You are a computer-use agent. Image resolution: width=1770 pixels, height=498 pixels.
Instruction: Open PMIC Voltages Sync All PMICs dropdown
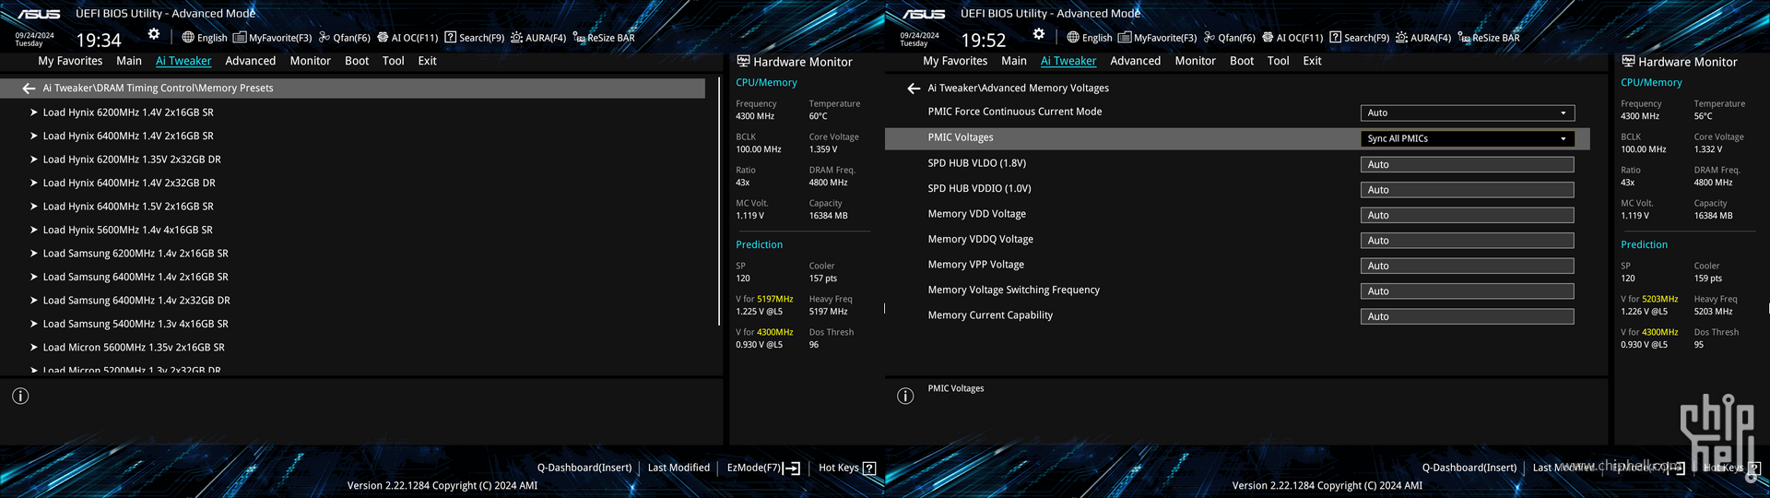pos(1468,139)
